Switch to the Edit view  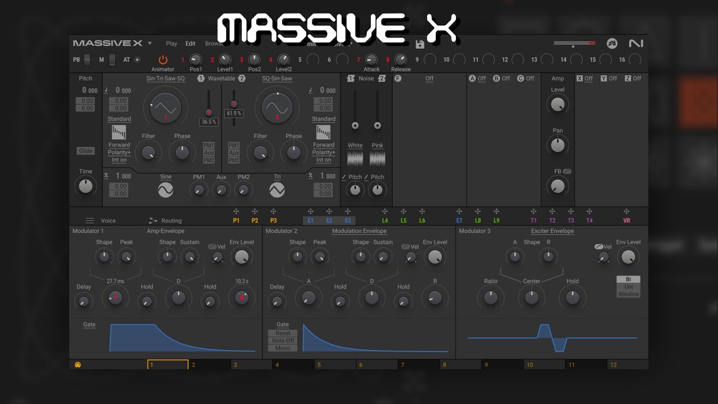click(x=191, y=43)
